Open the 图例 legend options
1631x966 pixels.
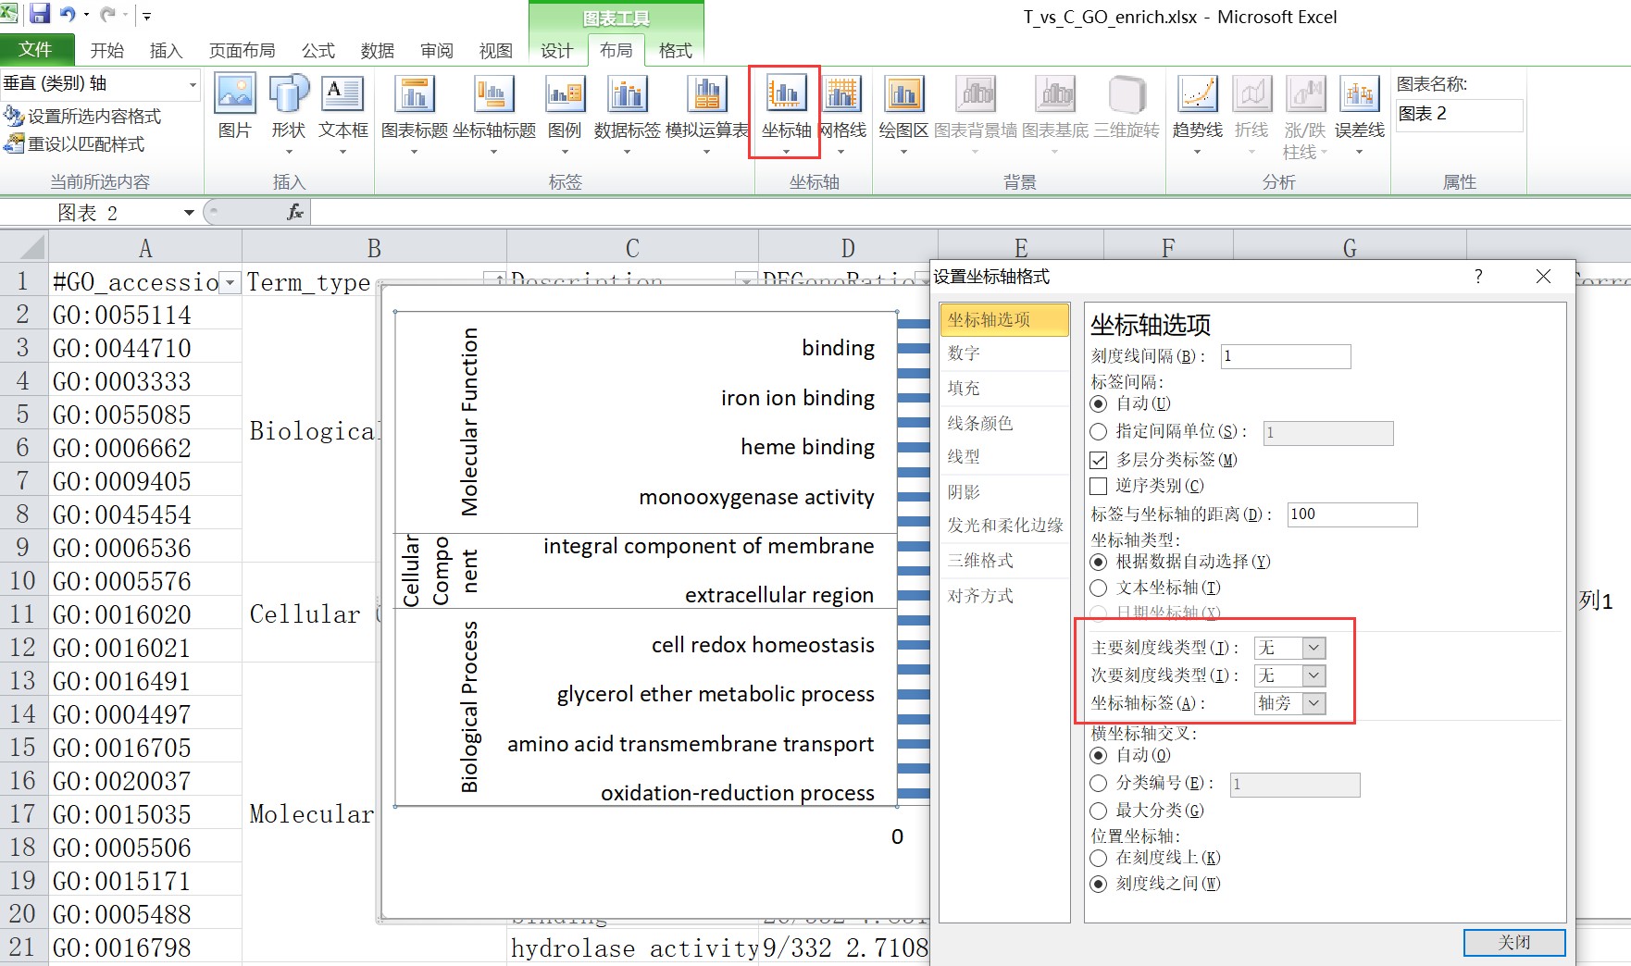pyautogui.click(x=565, y=113)
